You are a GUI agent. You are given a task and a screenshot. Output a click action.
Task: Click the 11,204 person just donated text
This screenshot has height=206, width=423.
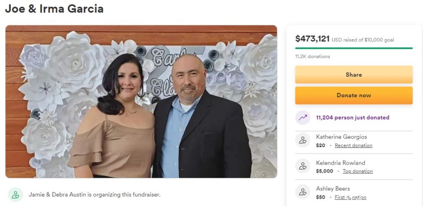click(x=353, y=117)
